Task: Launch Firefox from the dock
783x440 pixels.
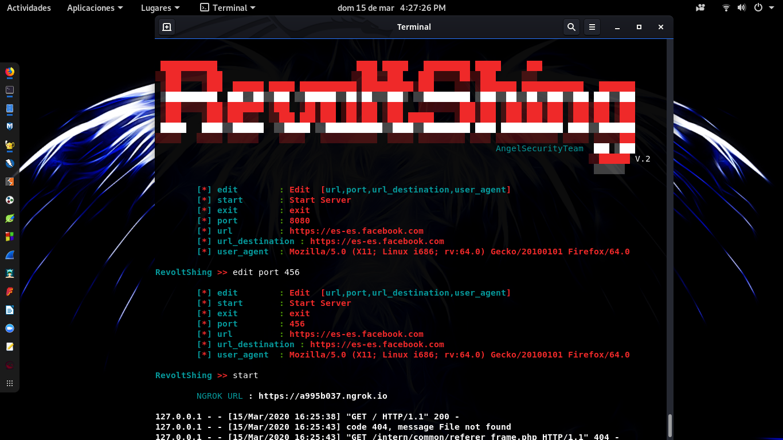Action: [10, 72]
